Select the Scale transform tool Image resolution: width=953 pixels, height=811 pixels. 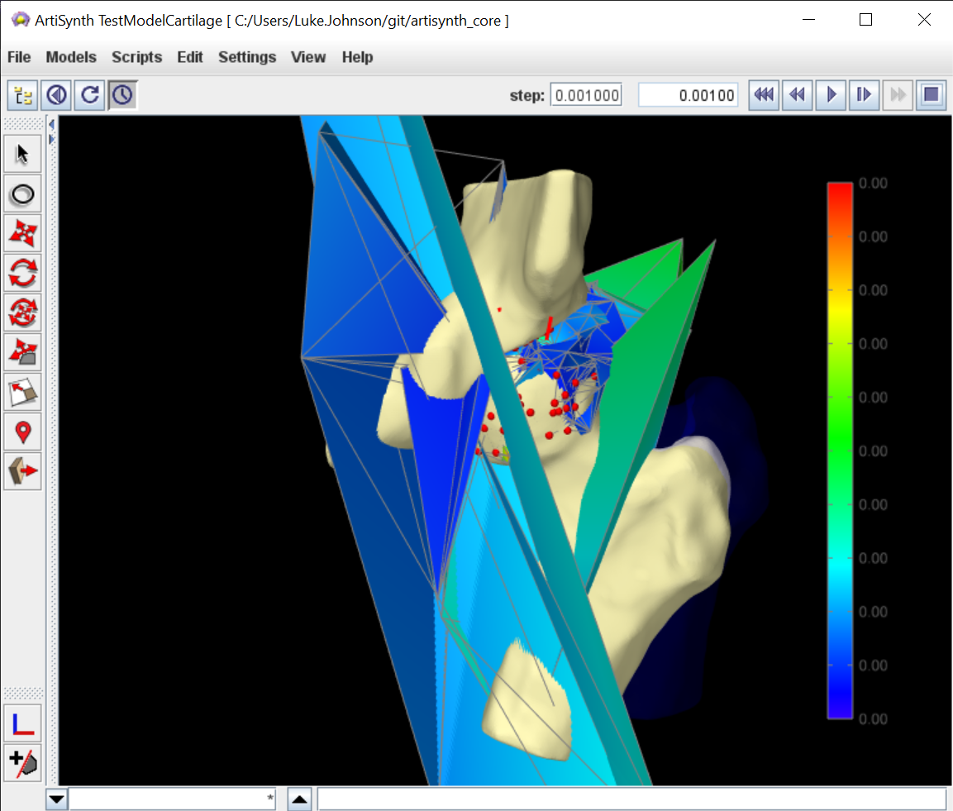pyautogui.click(x=22, y=352)
